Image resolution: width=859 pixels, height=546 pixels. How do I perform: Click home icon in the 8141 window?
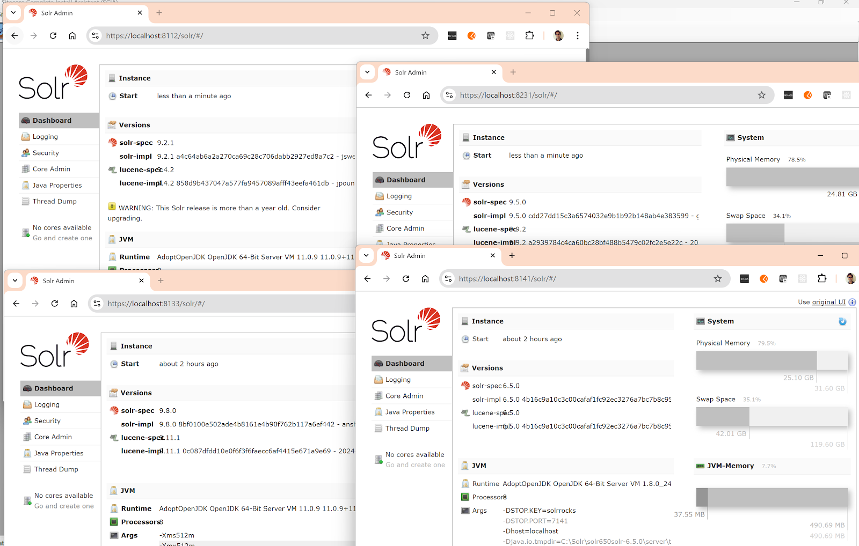point(425,278)
